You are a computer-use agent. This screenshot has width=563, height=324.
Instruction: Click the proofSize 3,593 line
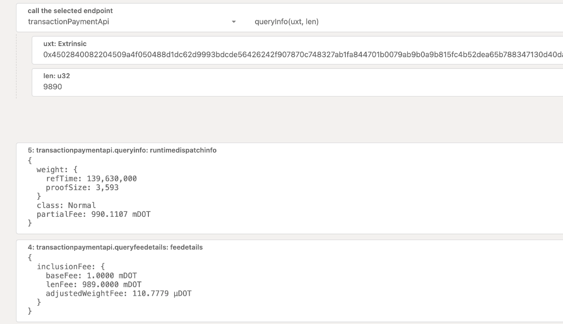tap(82, 187)
